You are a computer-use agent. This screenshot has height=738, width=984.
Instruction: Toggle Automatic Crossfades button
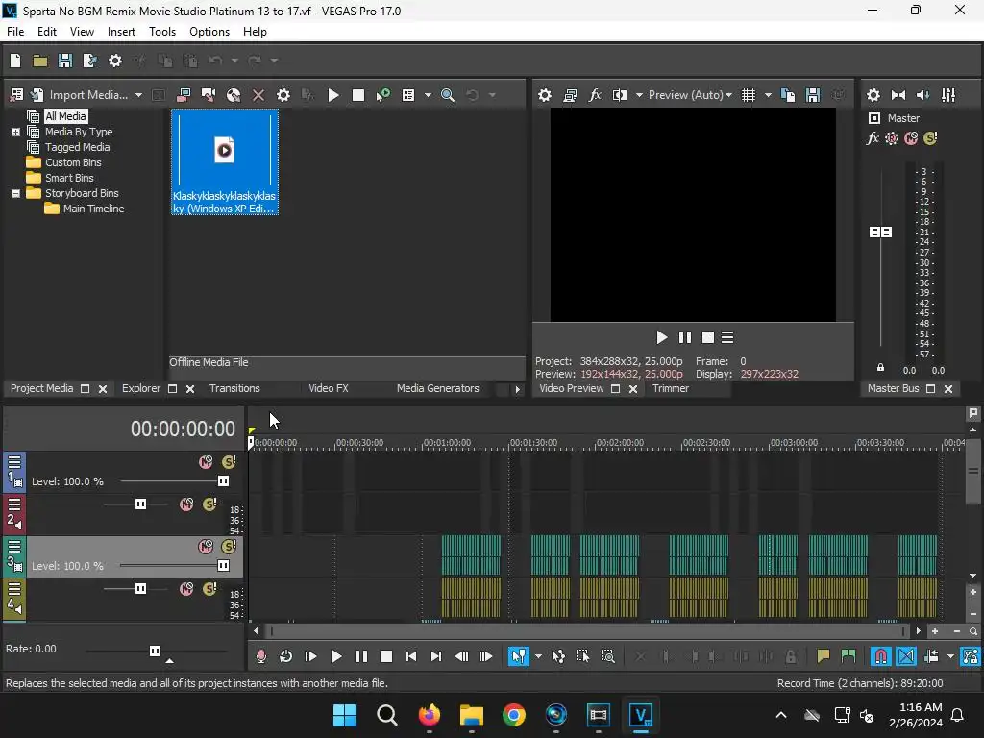click(x=906, y=656)
